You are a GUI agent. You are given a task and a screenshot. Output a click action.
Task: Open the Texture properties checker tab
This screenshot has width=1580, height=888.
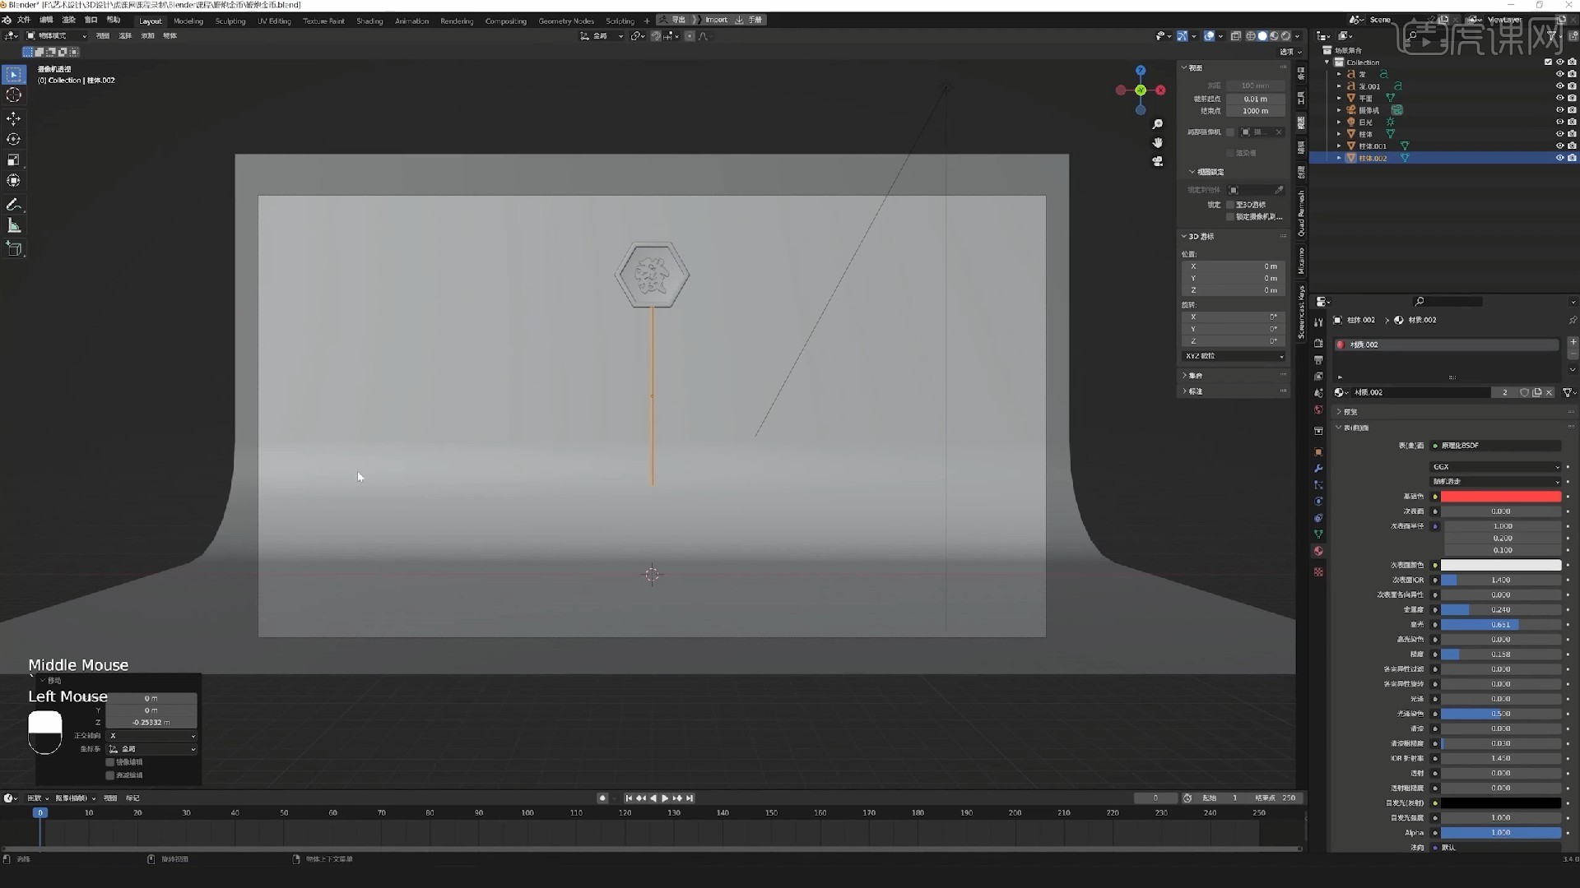[1318, 572]
